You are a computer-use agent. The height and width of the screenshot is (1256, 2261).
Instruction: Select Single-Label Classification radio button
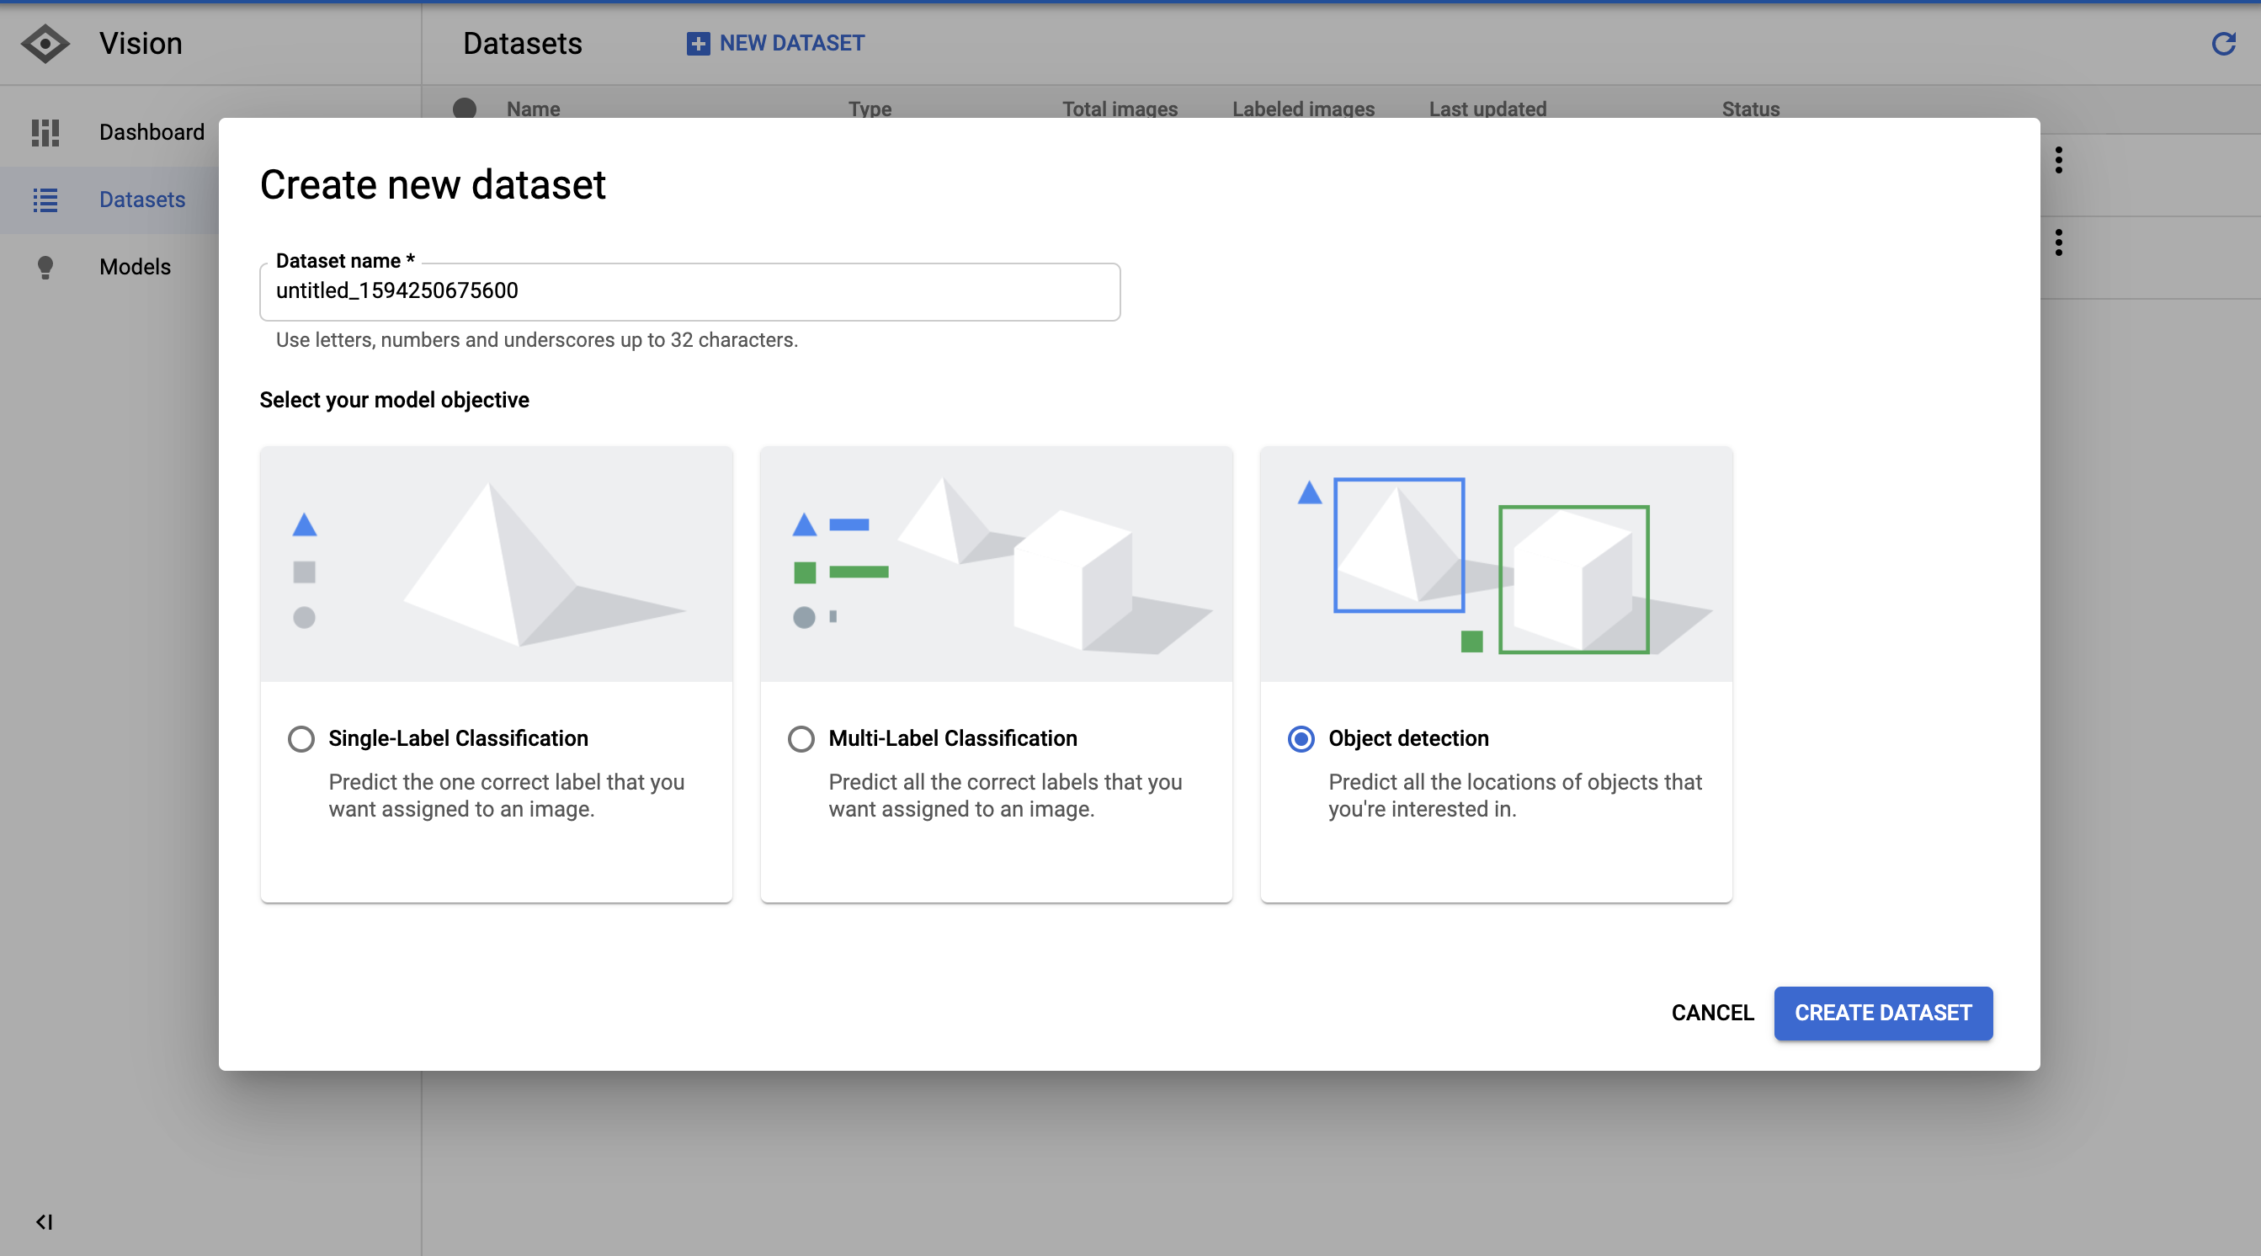(x=301, y=739)
